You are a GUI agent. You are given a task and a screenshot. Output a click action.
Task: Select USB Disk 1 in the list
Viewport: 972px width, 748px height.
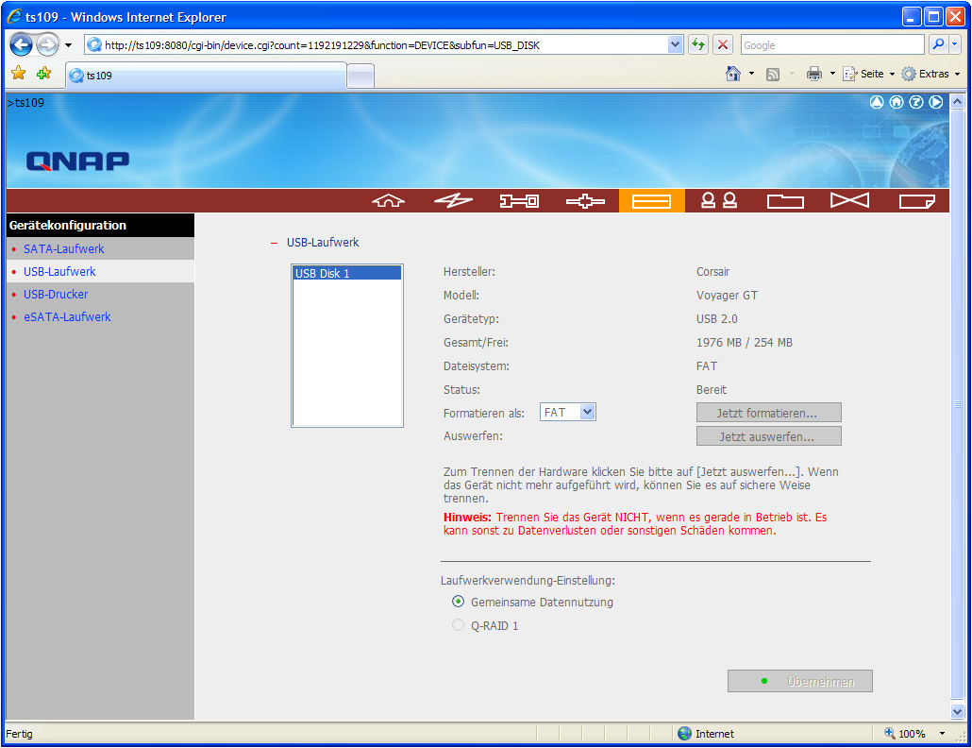pyautogui.click(x=346, y=274)
